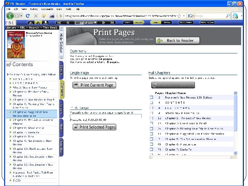This screenshot has height=186, width=248.
Task: Choose the small page size icon
Action: [31, 23]
